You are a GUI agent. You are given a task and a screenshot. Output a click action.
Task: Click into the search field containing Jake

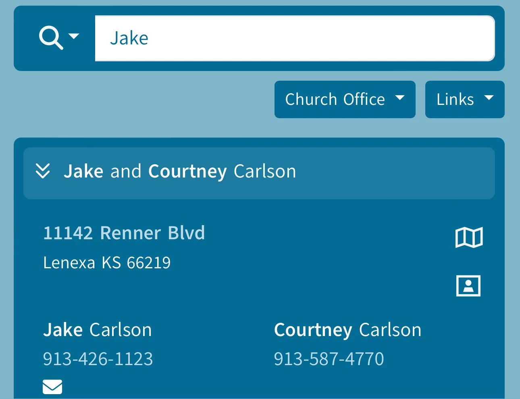click(294, 38)
